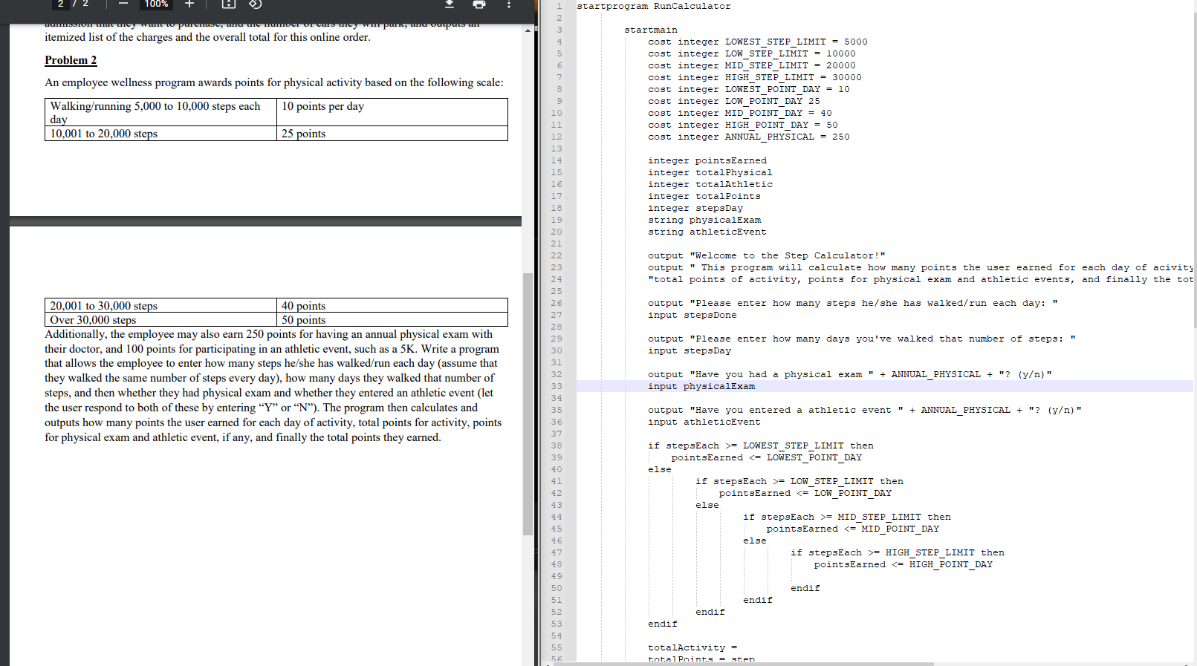Click the 'Welcome to the Step Calculator!' output line
Viewport: 1197px width, 666px height.
[767, 255]
